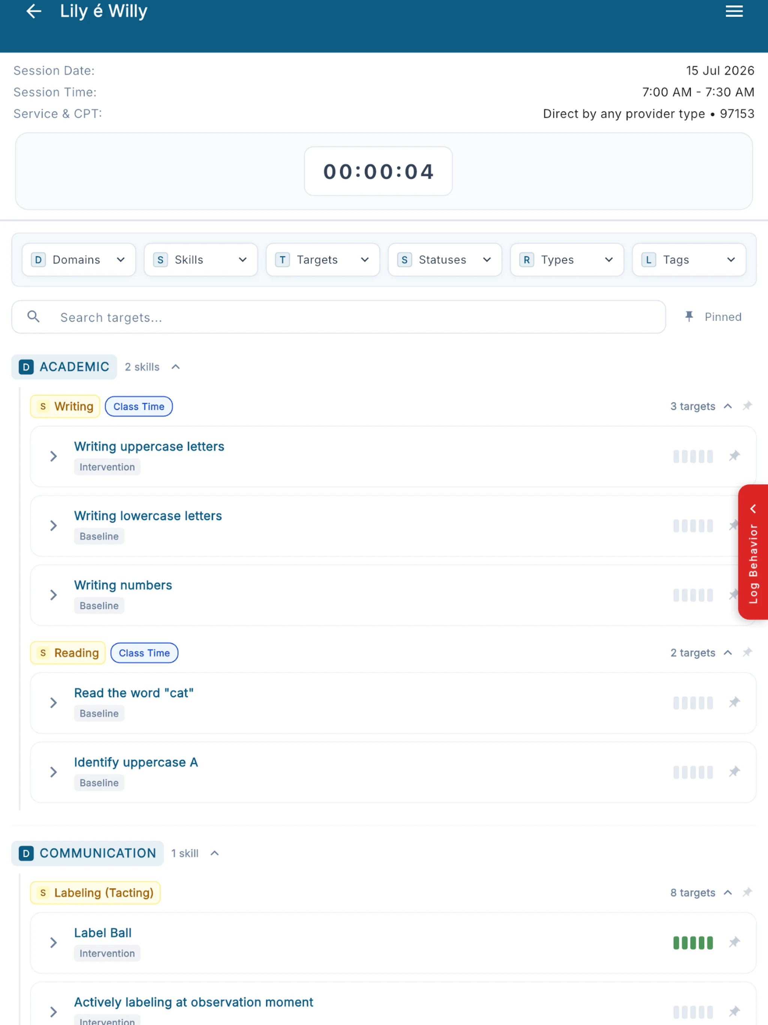Open the Targets filter dropdown
This screenshot has width=768, height=1025.
[x=323, y=260]
